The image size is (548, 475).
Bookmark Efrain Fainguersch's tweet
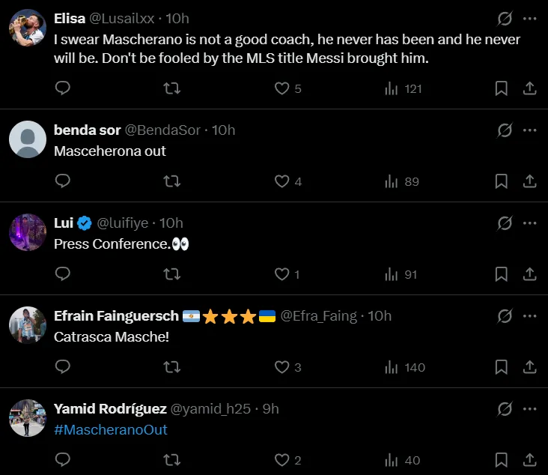pos(502,367)
